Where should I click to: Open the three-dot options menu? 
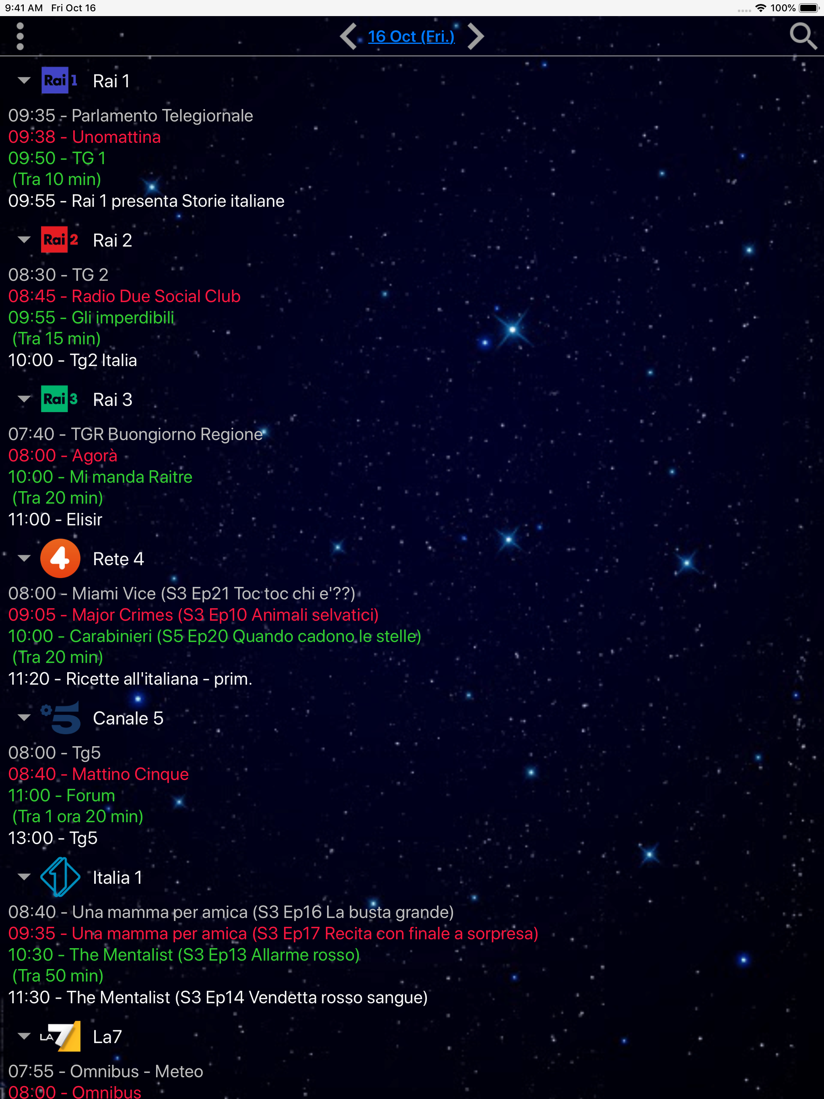[20, 36]
